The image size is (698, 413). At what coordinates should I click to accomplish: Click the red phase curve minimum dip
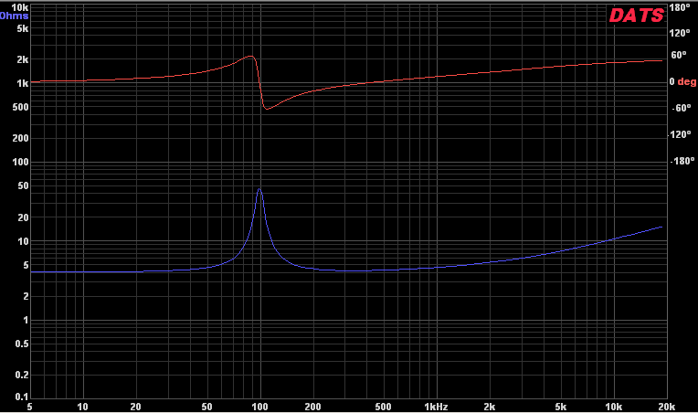[267, 108]
